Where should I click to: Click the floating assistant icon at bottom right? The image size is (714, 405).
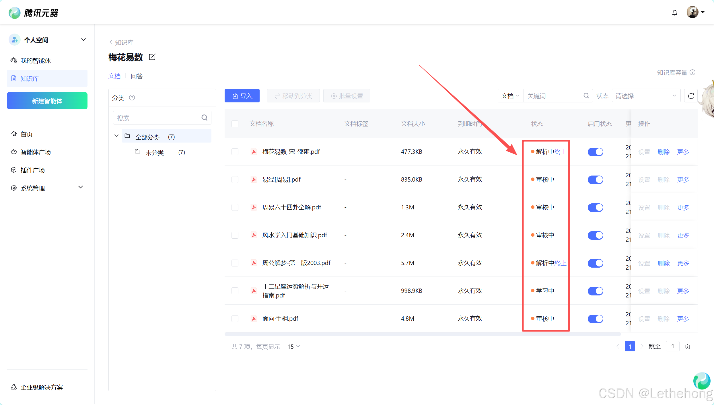click(x=701, y=381)
